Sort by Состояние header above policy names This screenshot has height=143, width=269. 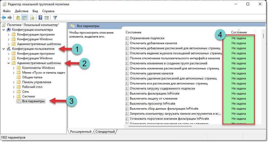(134, 32)
